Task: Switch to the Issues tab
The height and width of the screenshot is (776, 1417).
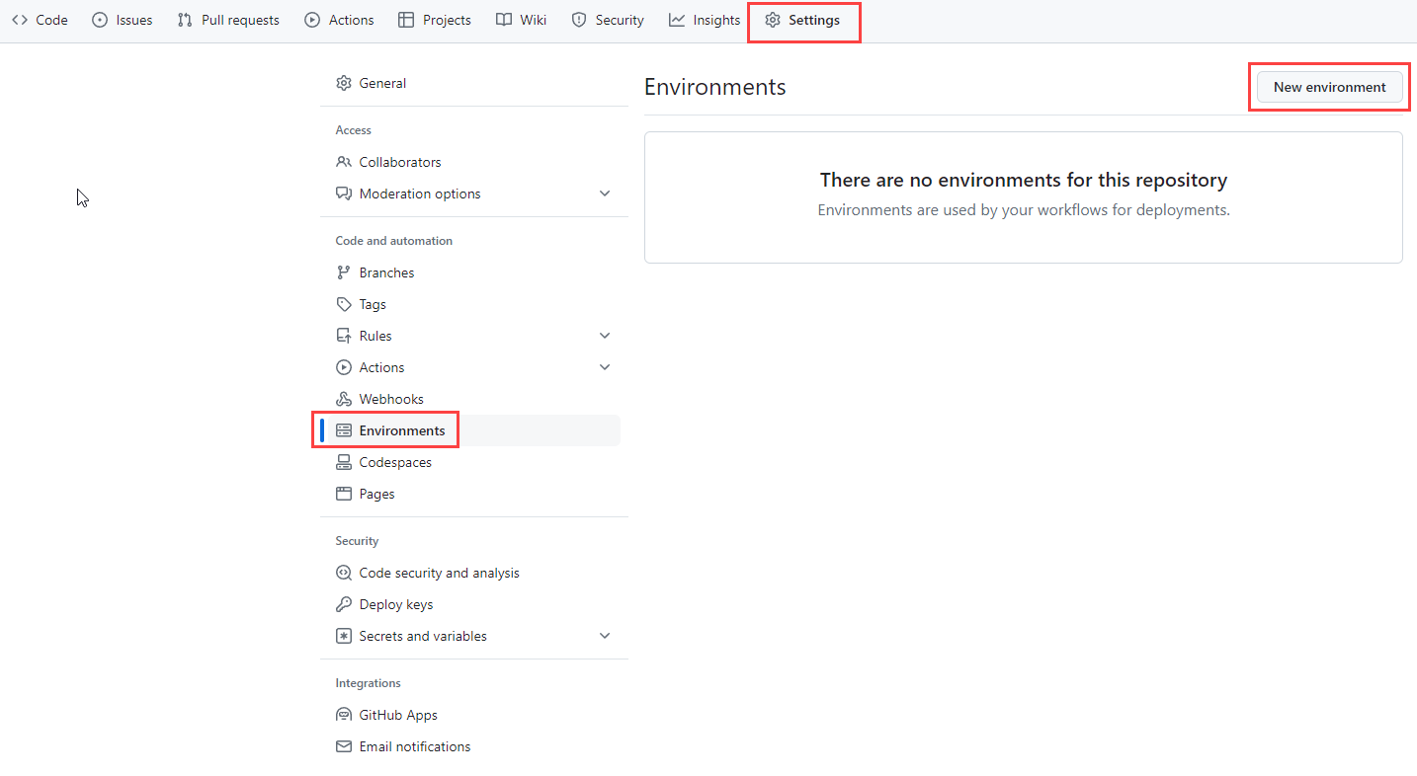Action: (122, 20)
